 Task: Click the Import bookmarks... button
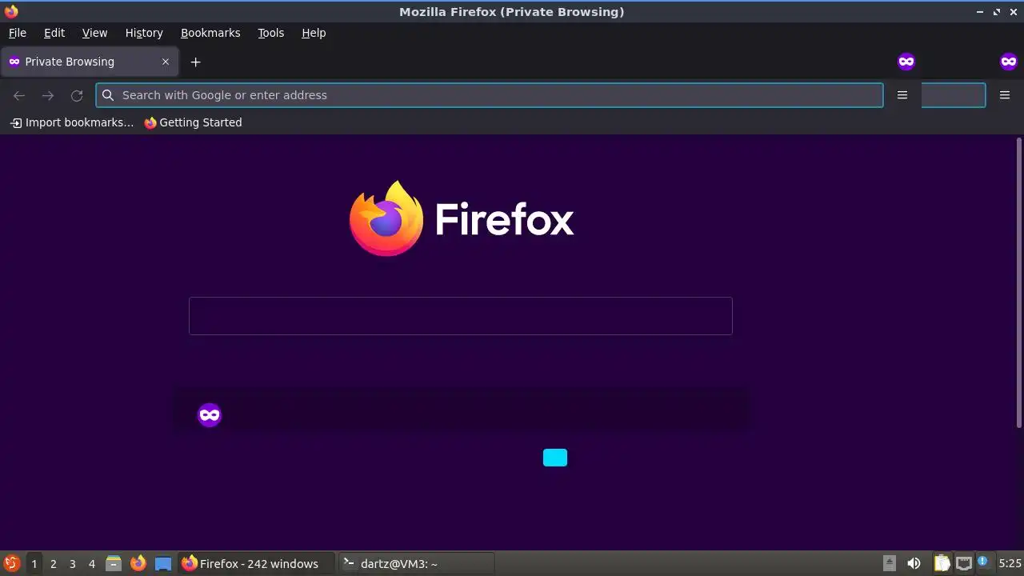tap(72, 122)
